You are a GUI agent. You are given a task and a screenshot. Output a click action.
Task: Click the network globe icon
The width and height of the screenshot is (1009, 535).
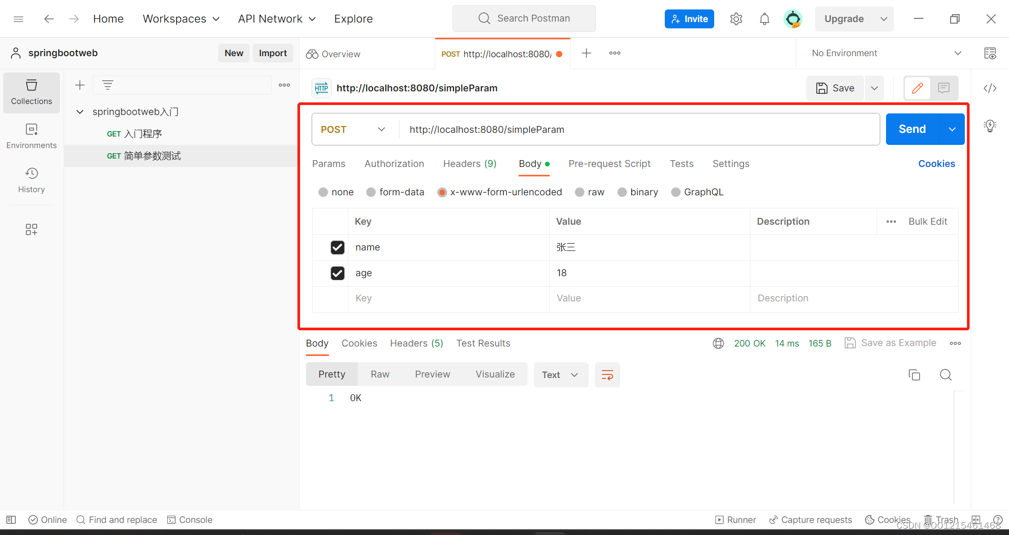coord(718,343)
